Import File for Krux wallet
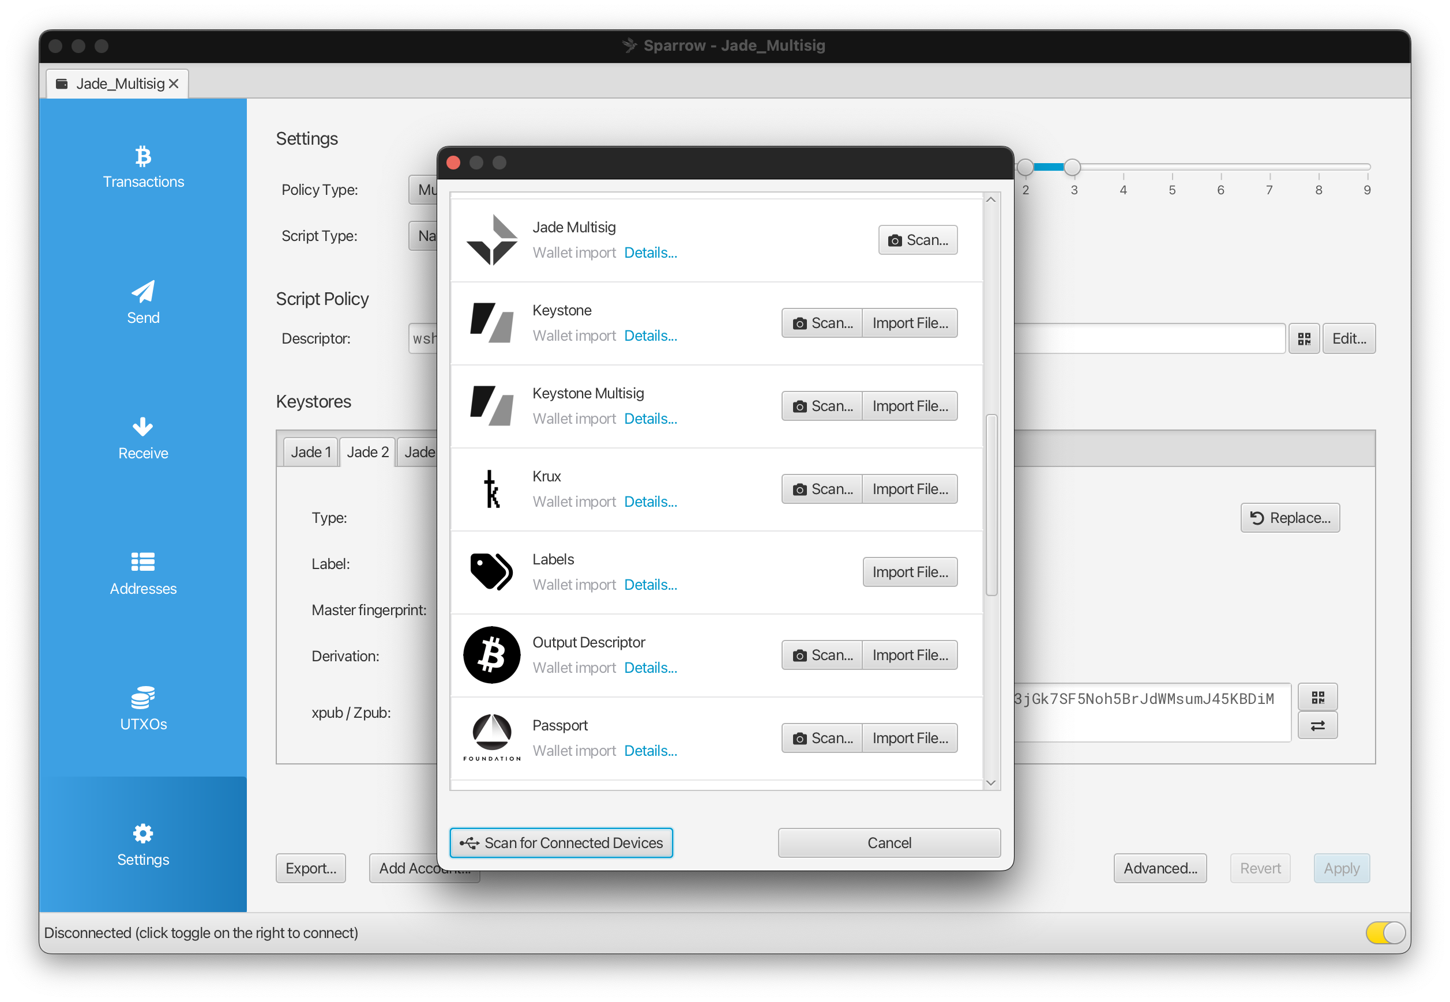This screenshot has width=1450, height=1002. click(x=910, y=489)
